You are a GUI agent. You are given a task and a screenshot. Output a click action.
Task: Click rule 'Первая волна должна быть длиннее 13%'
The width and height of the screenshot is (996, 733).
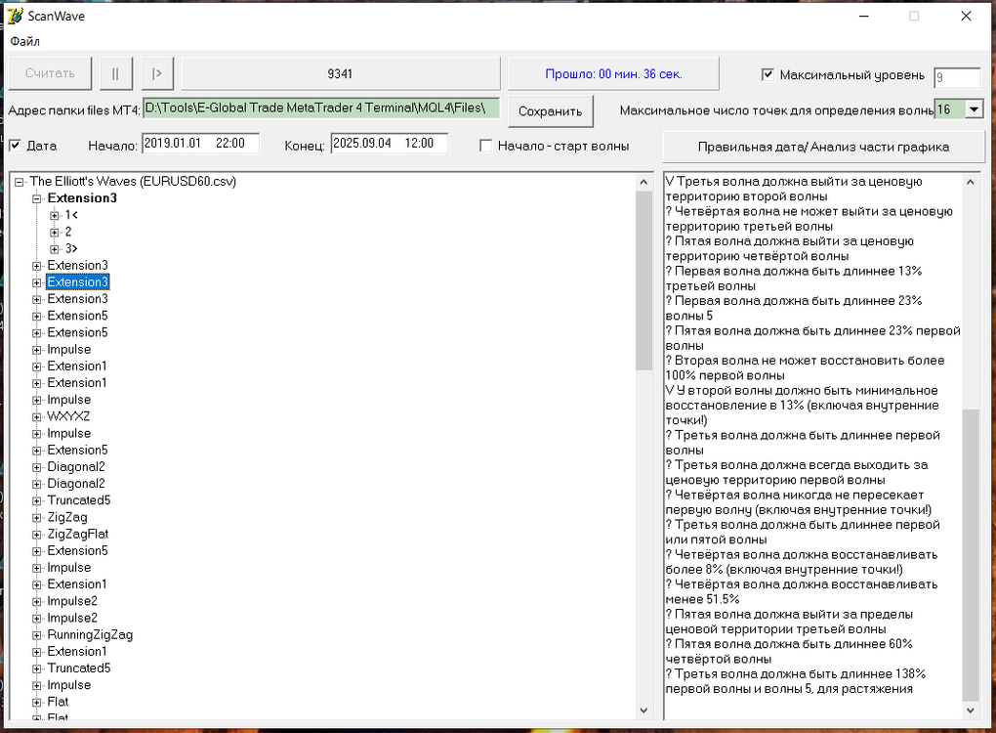click(794, 279)
